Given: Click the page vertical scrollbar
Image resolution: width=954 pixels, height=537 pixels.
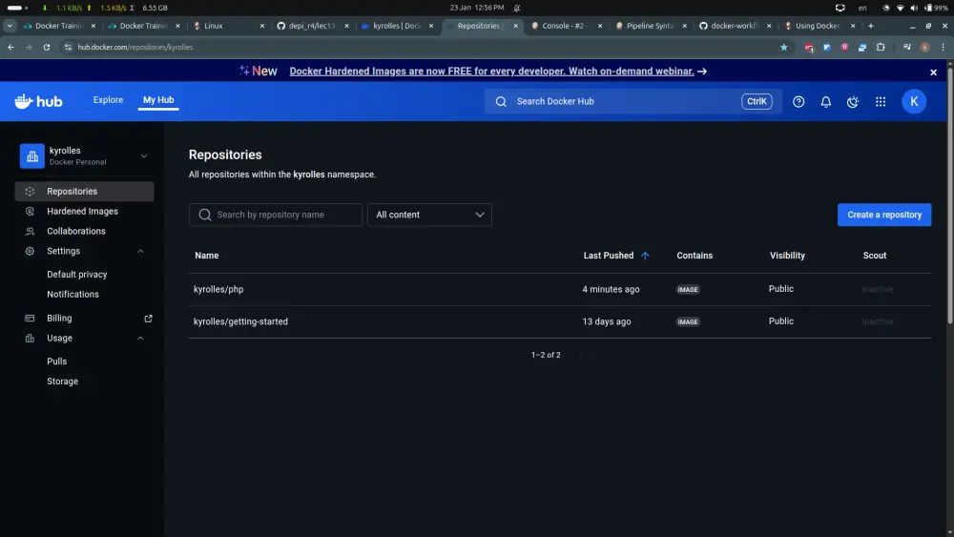Looking at the screenshot, I should click(x=950, y=195).
